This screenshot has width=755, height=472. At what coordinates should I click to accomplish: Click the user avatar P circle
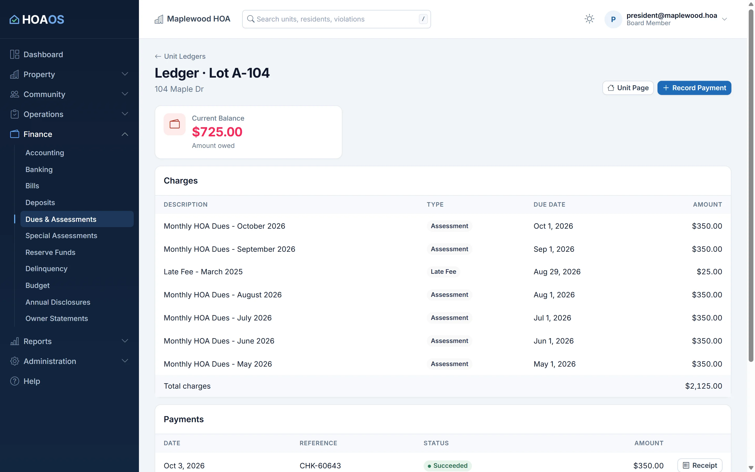pos(613,19)
